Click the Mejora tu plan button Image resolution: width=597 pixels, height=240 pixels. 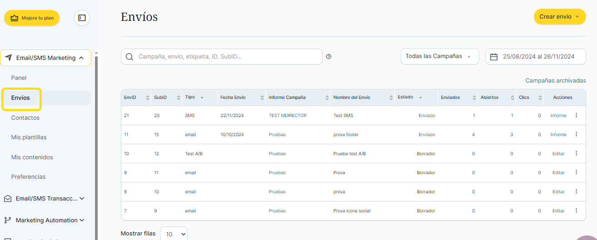[x=32, y=18]
